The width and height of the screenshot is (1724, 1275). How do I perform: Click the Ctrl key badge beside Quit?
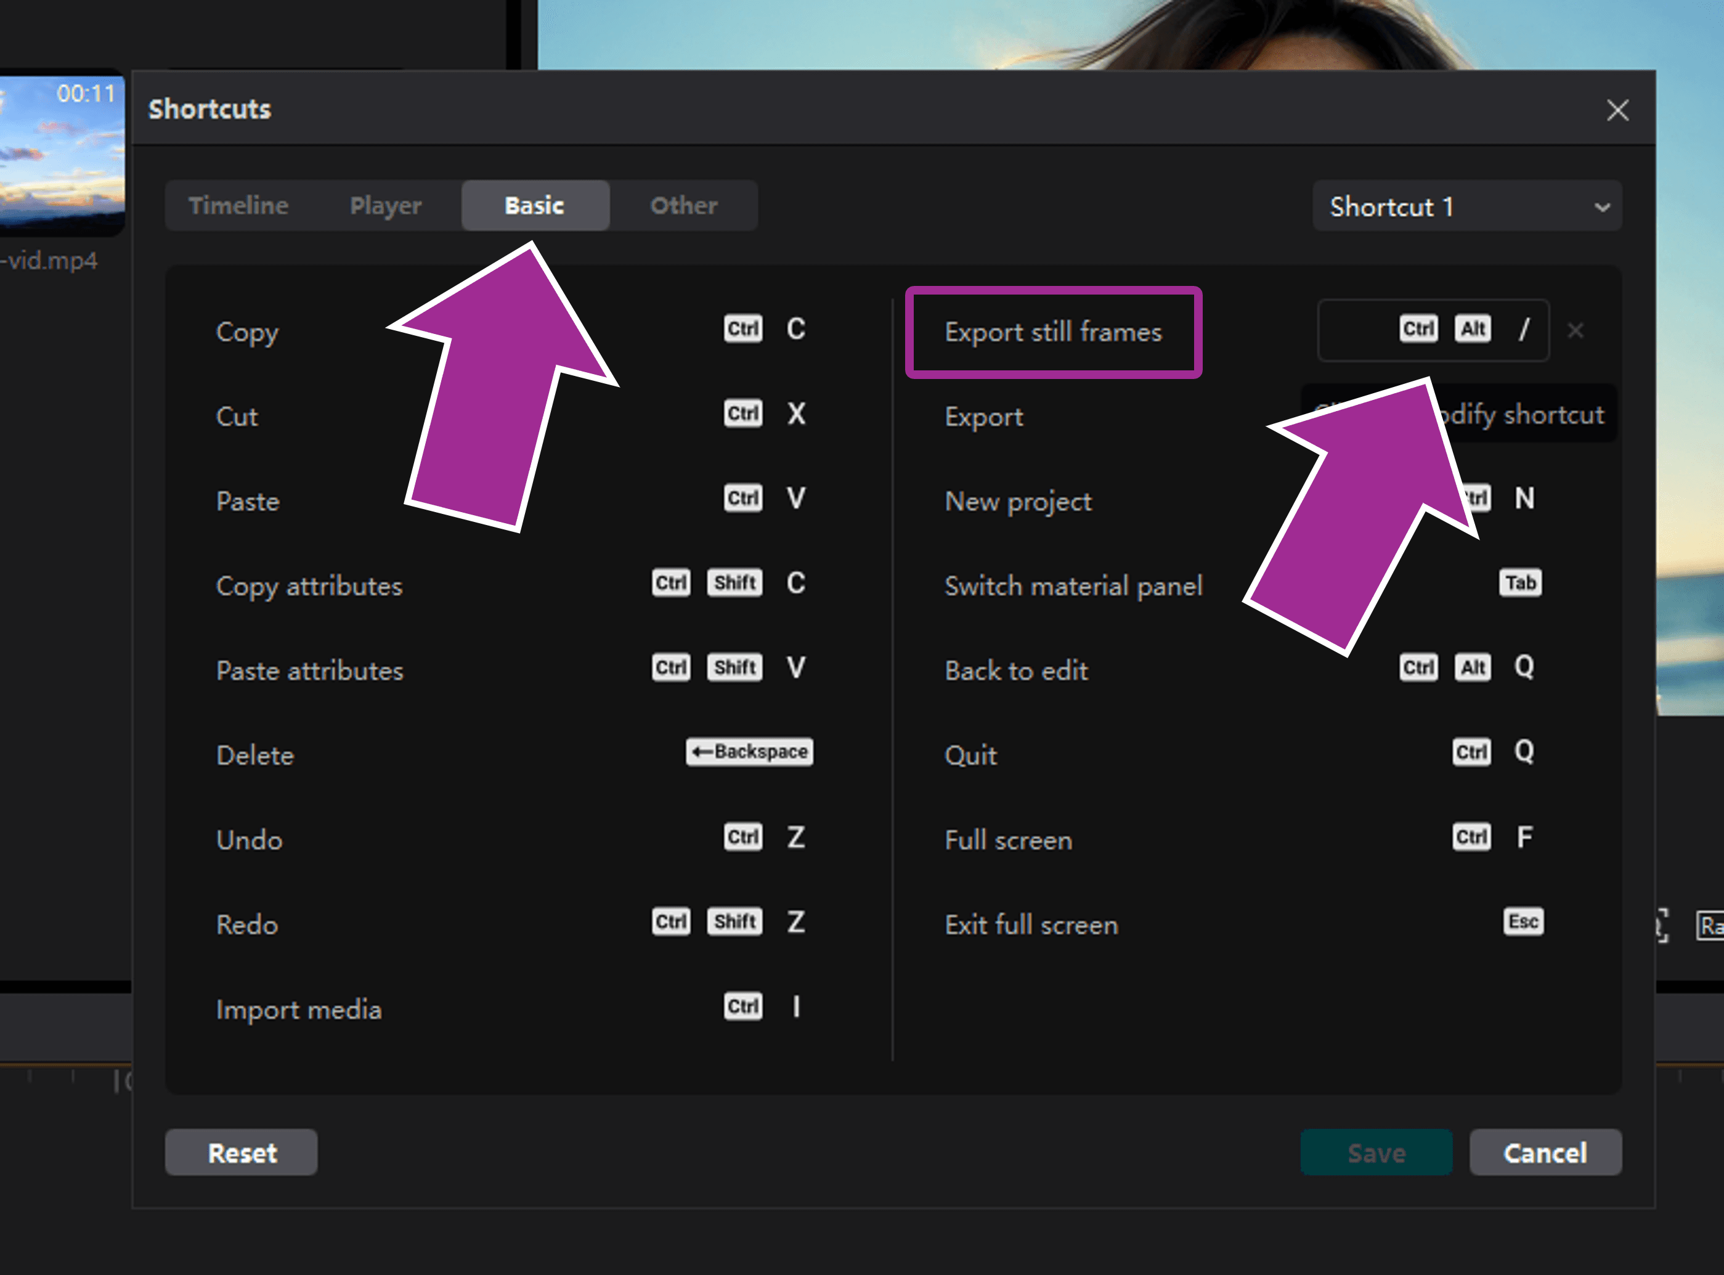[1471, 752]
